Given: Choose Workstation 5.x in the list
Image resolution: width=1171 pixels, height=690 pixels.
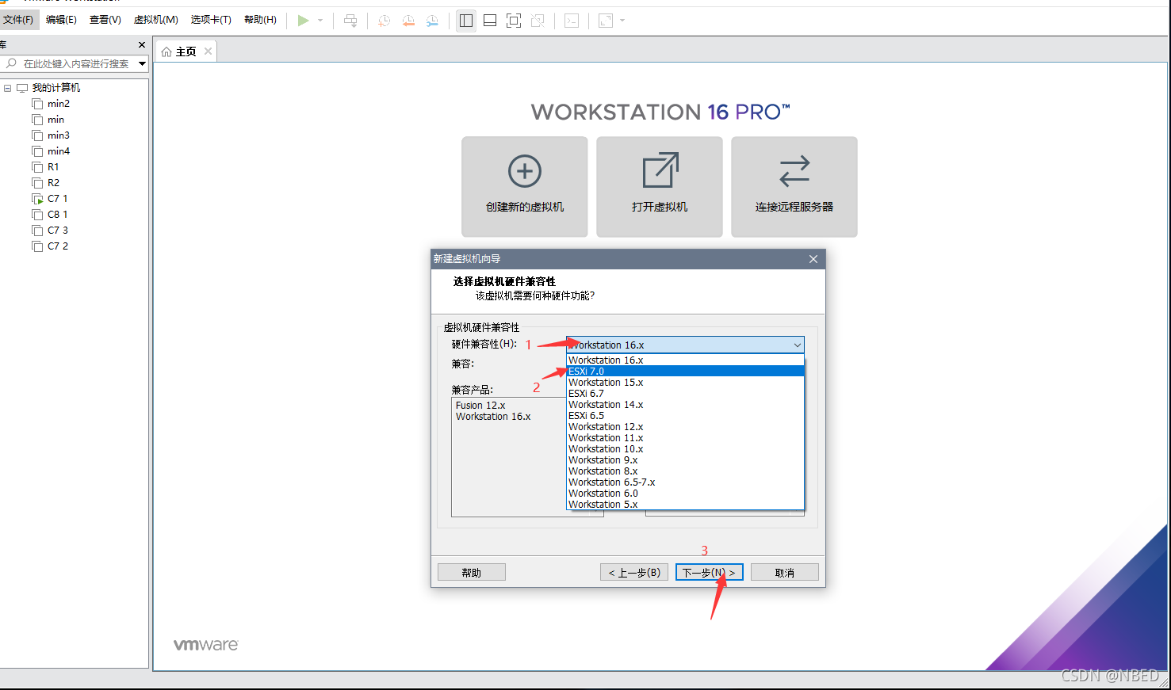Looking at the screenshot, I should [x=685, y=504].
